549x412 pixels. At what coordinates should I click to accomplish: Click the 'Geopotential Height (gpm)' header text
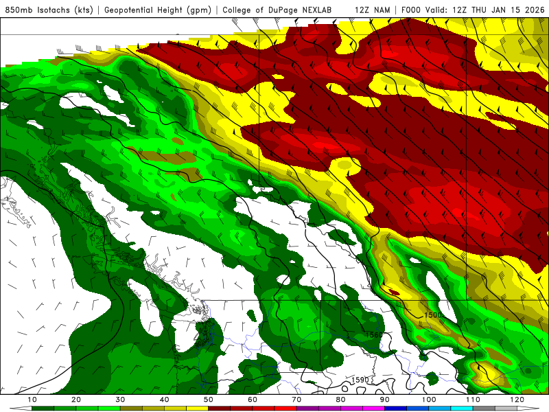pyautogui.click(x=158, y=10)
